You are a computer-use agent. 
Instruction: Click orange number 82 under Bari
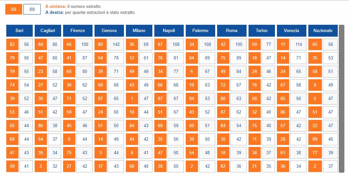(12, 44)
